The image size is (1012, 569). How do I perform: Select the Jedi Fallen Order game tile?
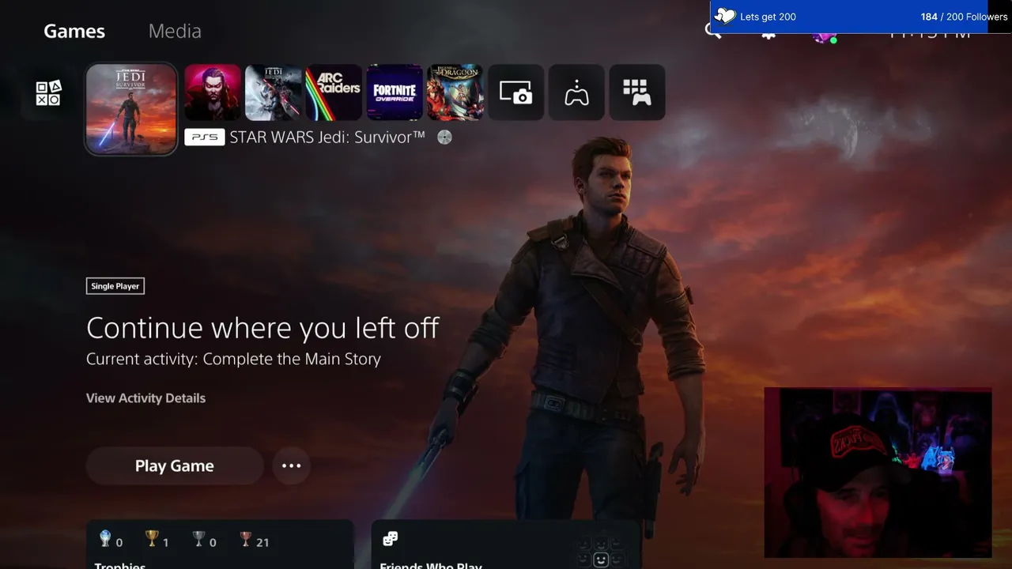tap(274, 92)
